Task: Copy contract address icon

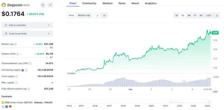Action: coord(3,107)
